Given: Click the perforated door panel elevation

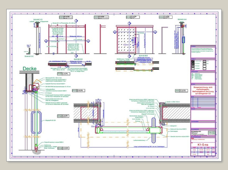Looking at the screenshot, I should 126,40.
